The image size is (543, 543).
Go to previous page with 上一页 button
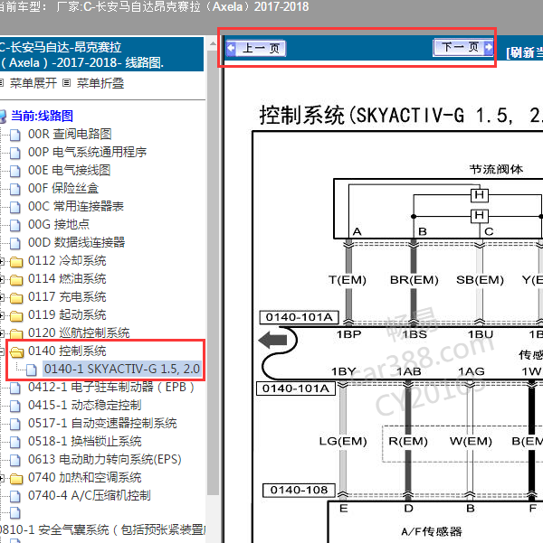coord(256,48)
